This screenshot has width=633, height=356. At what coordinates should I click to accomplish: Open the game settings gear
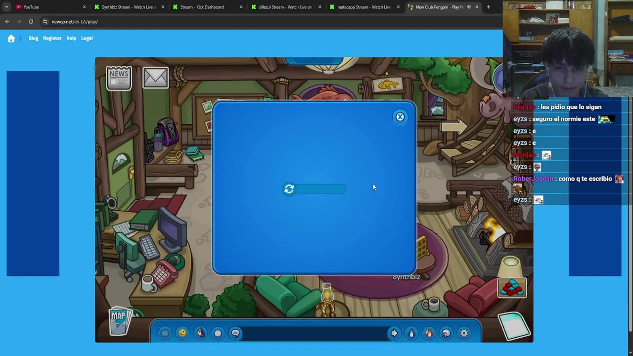[464, 333]
